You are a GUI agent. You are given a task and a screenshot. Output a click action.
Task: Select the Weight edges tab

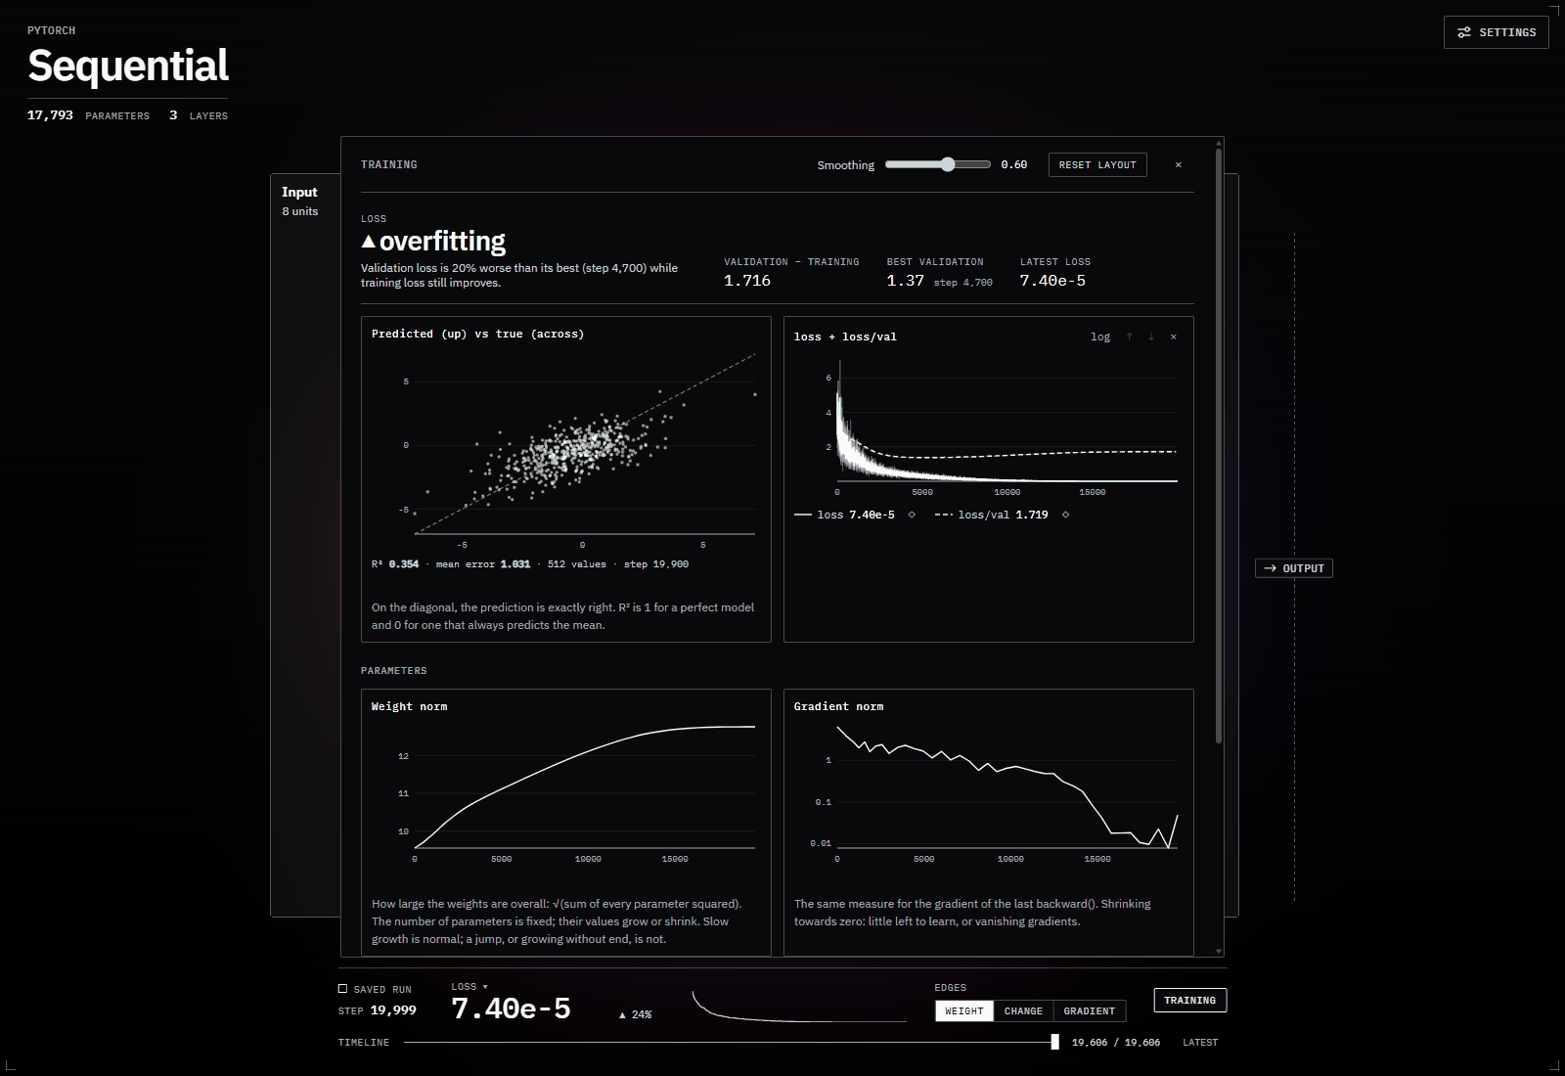tap(964, 1011)
